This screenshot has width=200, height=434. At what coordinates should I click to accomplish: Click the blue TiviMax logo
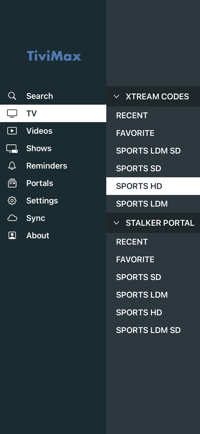tap(54, 56)
